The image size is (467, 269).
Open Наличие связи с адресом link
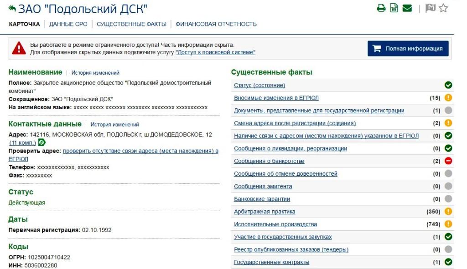326,136
